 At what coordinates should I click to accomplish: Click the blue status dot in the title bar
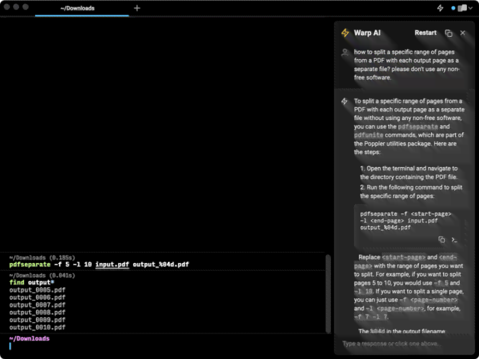point(453,8)
